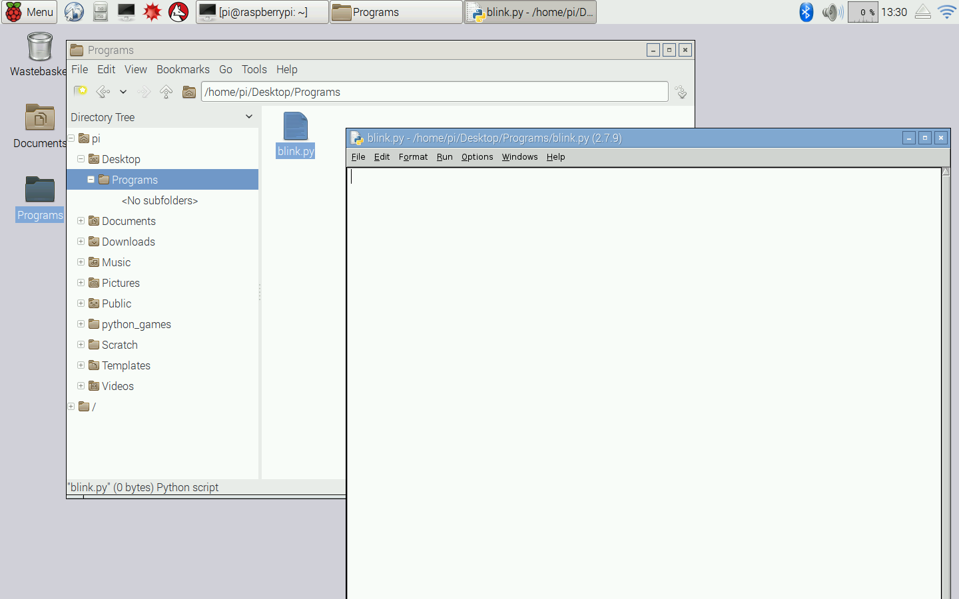Viewport: 959px width, 599px height.
Task: Open the file manager taskbar icon
Action: point(100,12)
